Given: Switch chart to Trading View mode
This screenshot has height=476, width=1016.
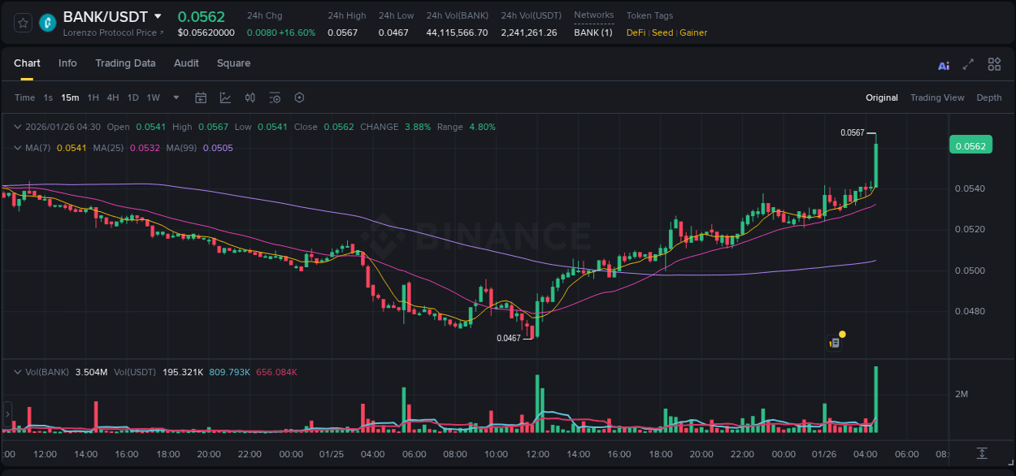Looking at the screenshot, I should click(x=937, y=97).
